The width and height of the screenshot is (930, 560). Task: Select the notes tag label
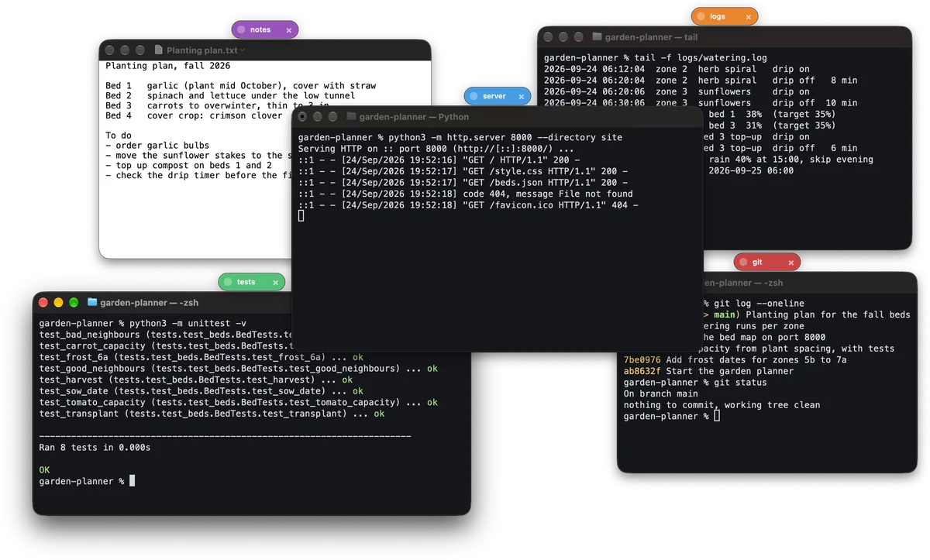(260, 30)
